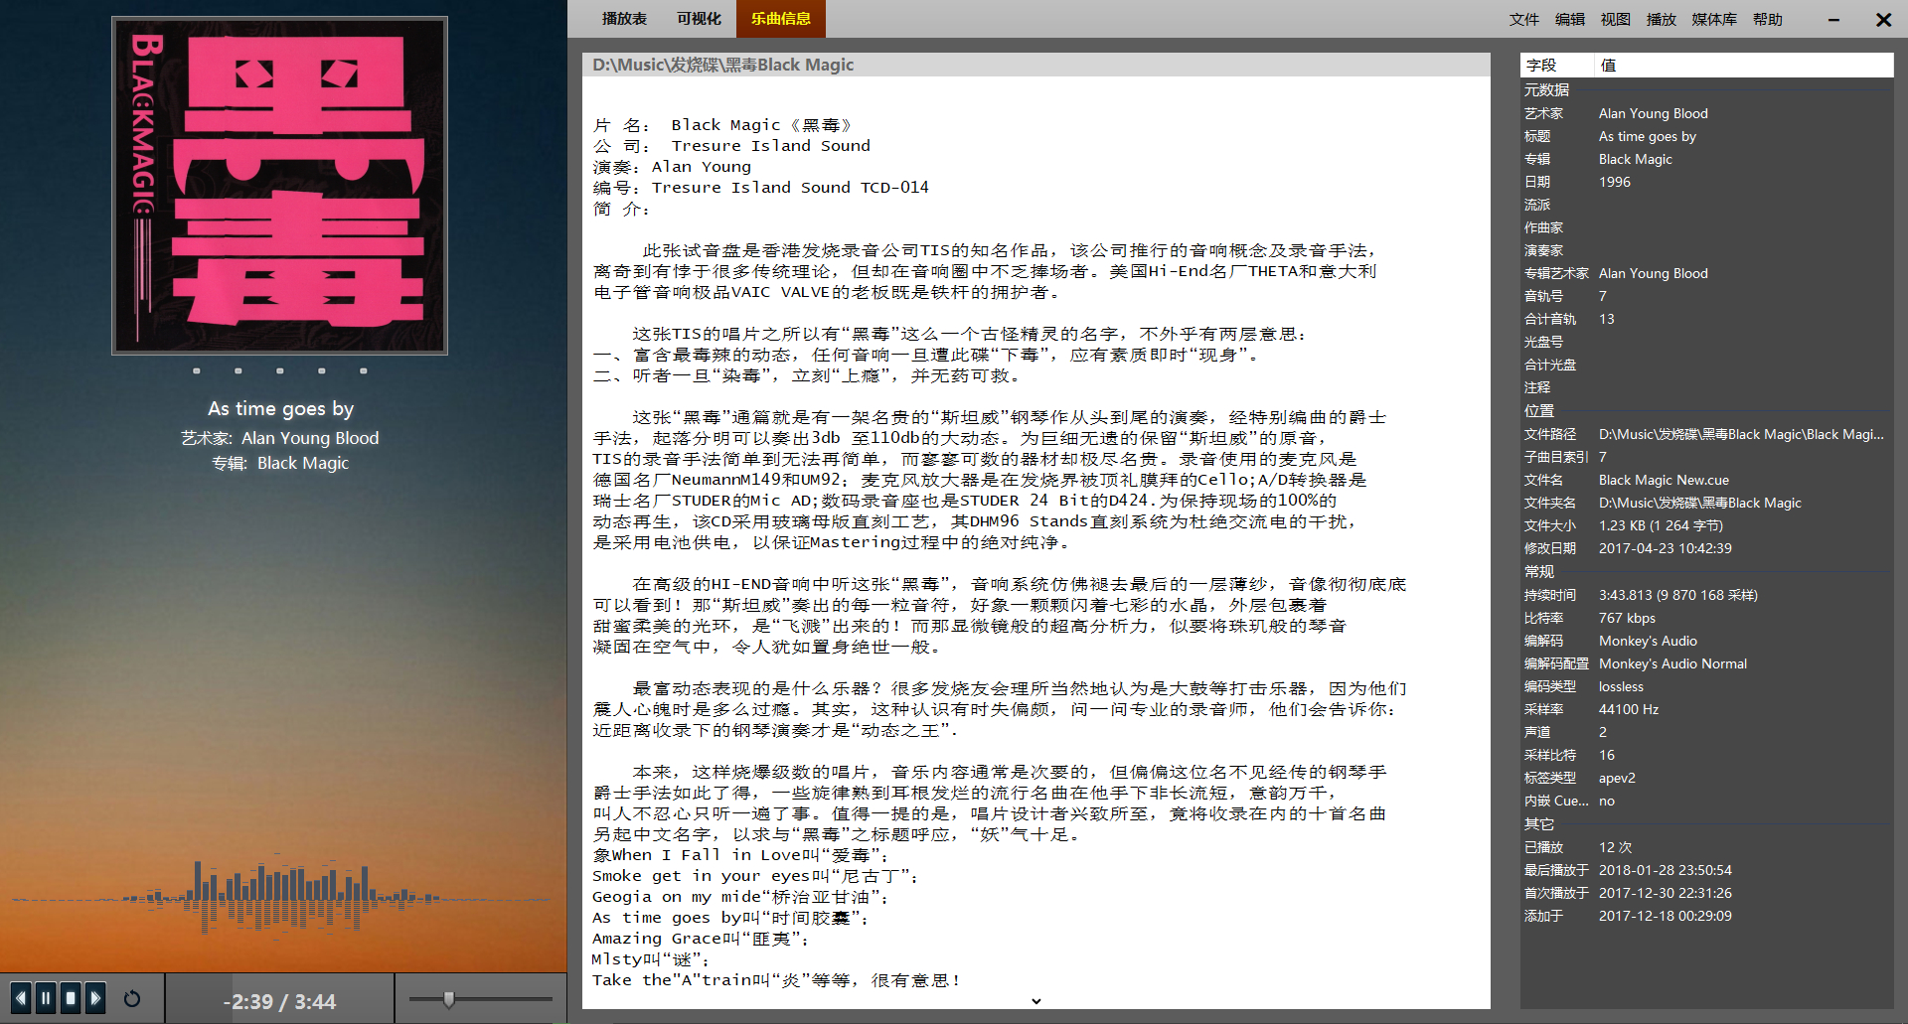
Task: Collapse the 位置 group
Action: (1539, 411)
